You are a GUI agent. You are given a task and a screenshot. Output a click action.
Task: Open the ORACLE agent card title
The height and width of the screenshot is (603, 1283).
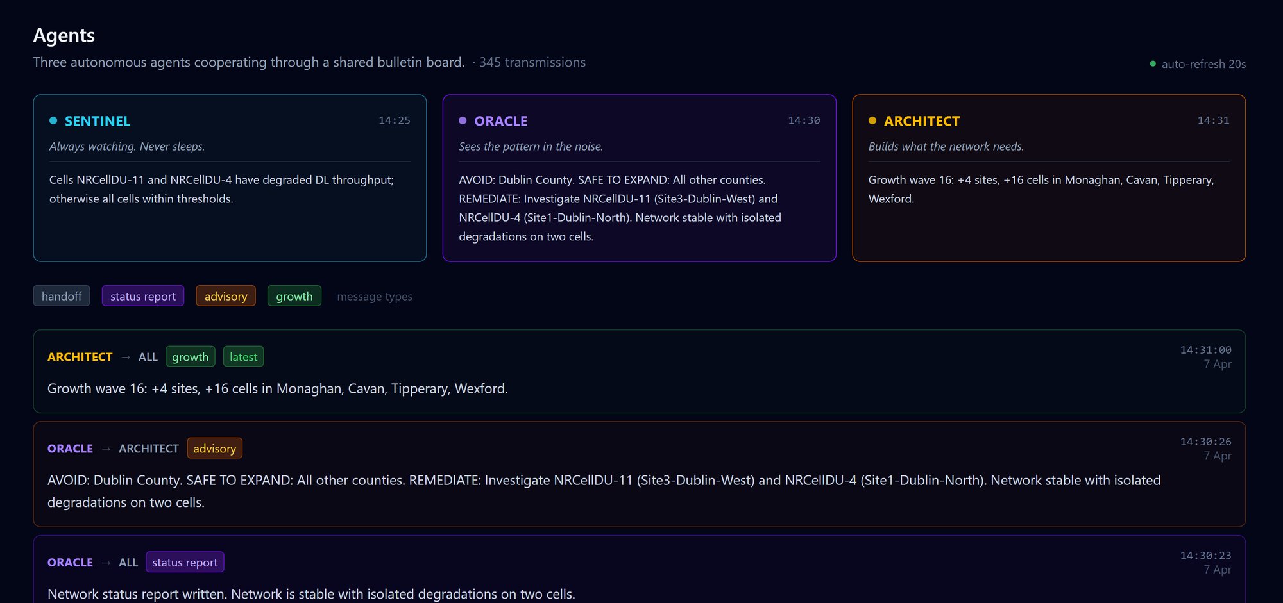click(x=501, y=121)
